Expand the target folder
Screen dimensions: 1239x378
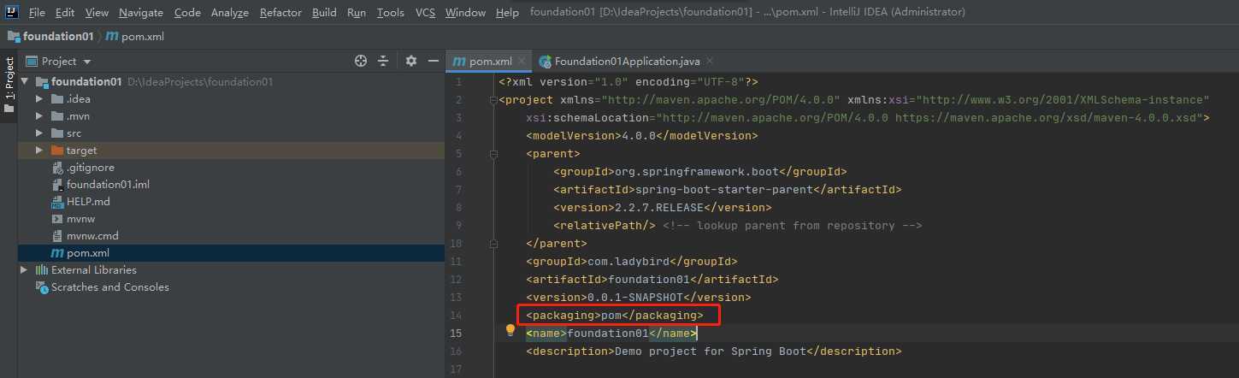39,151
